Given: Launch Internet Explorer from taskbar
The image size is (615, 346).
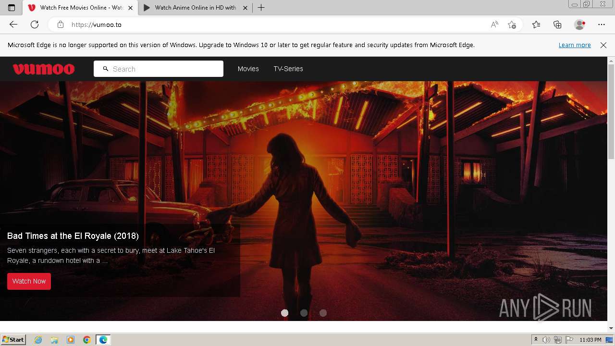Looking at the screenshot, I should 38,340.
